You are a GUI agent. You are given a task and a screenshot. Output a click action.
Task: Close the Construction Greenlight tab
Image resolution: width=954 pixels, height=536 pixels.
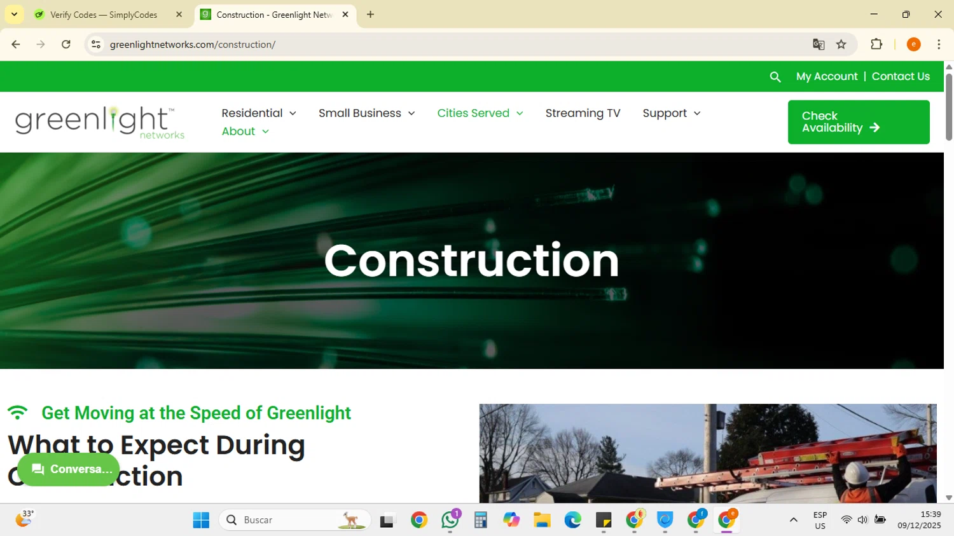point(345,15)
